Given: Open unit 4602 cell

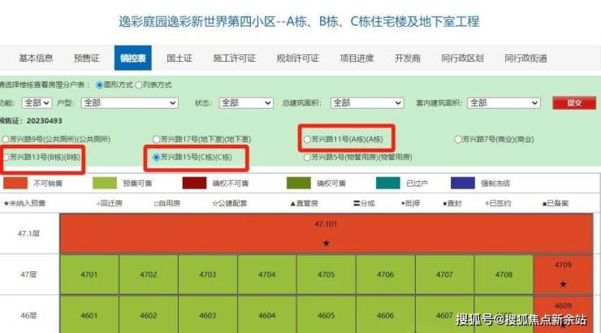Looking at the screenshot, I should click(149, 314).
